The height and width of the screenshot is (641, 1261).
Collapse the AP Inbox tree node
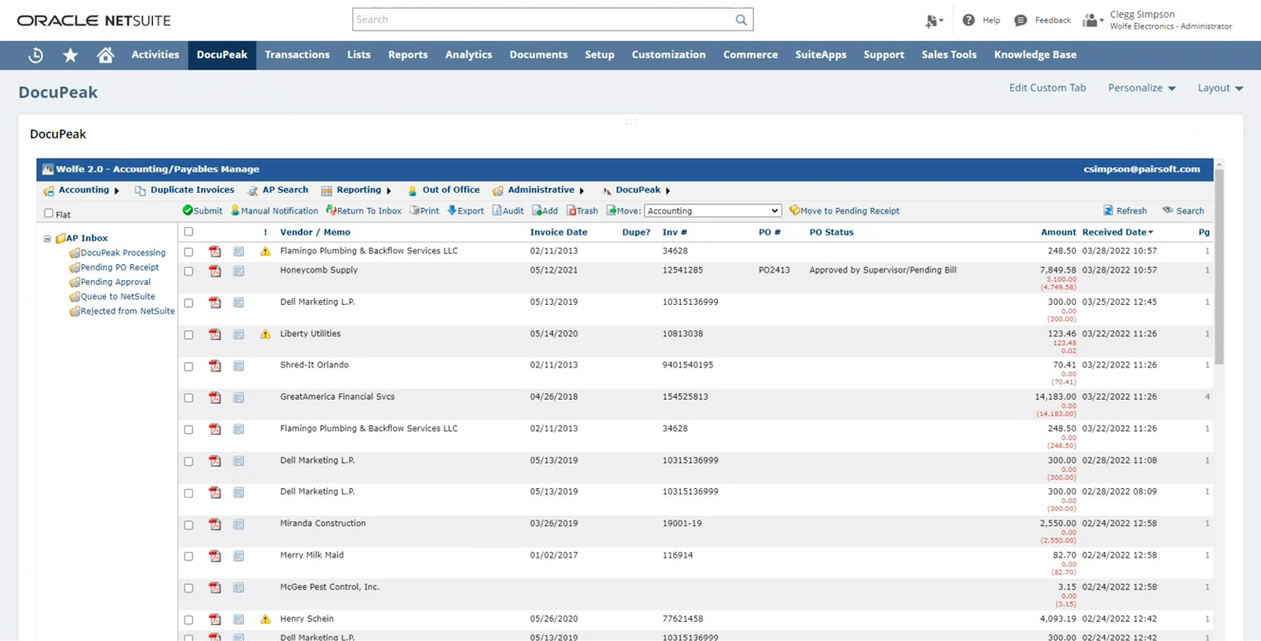47,238
